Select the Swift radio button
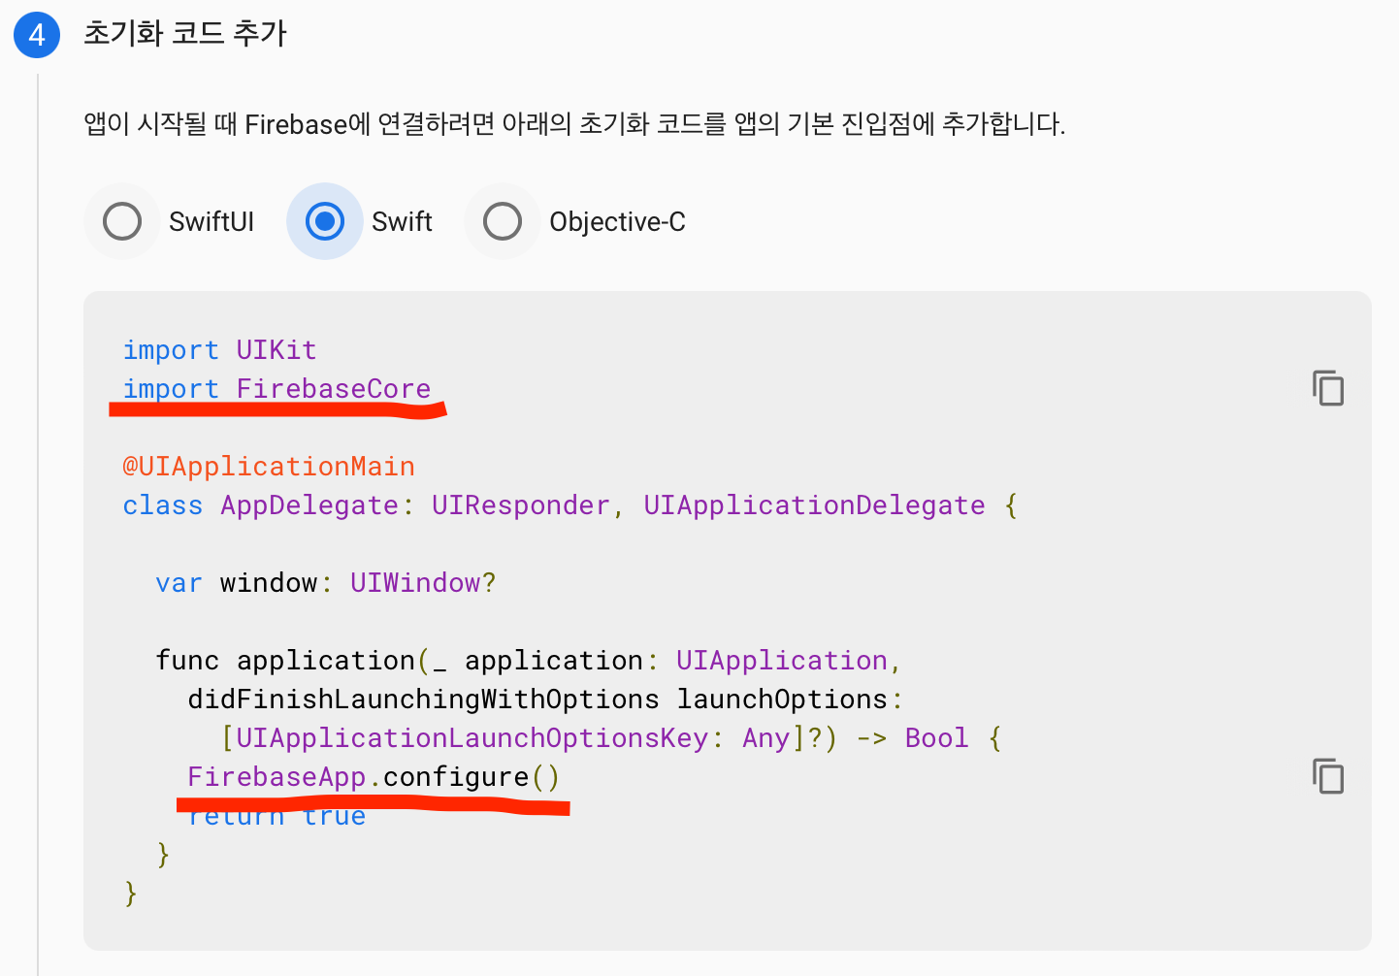Image resolution: width=1399 pixels, height=976 pixels. (325, 221)
